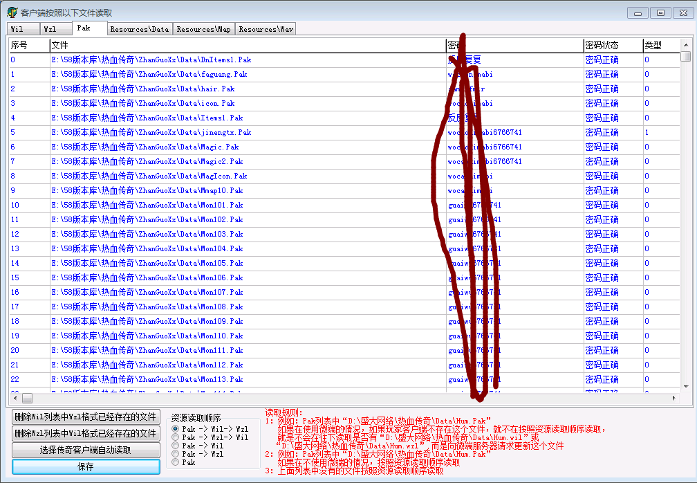Select row Mon101.Pak file path

(x=147, y=205)
